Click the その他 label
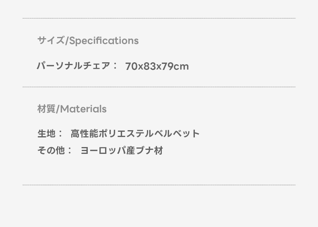This screenshot has width=318, height=227. click(51, 151)
